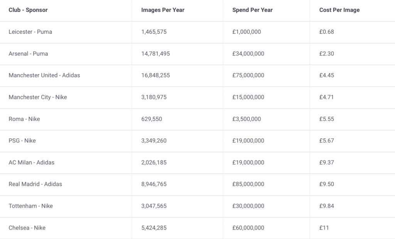The height and width of the screenshot is (239, 395).
Task: Click the PSG - Nike cell
Action: tap(22, 141)
